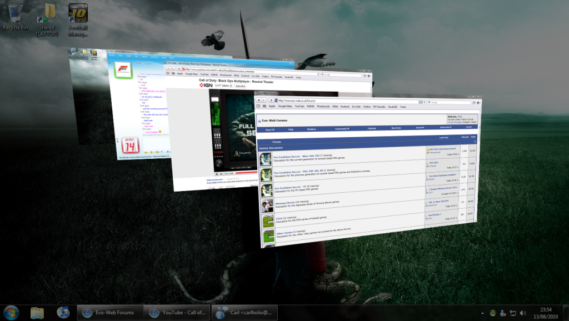The image size is (569, 321).
Task: Open Carl messenger conversation taskbar button
Action: 244,313
